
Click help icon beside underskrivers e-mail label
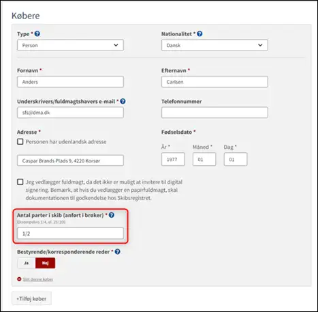(x=123, y=101)
